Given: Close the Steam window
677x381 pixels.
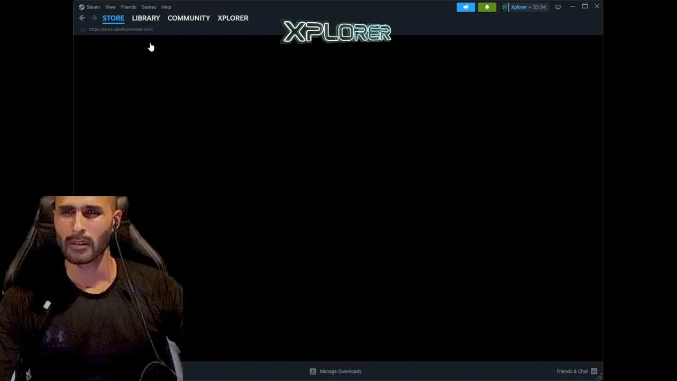Looking at the screenshot, I should pyautogui.click(x=597, y=6).
